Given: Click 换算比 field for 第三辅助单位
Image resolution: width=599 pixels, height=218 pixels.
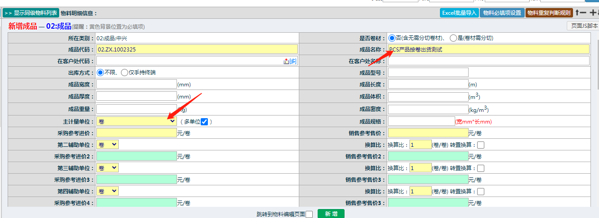Looking at the screenshot, I should 421,168.
